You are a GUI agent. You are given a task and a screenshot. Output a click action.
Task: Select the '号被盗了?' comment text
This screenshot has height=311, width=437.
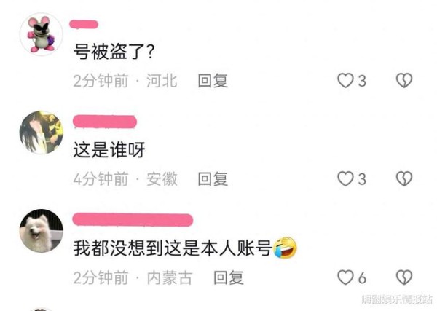(114, 52)
